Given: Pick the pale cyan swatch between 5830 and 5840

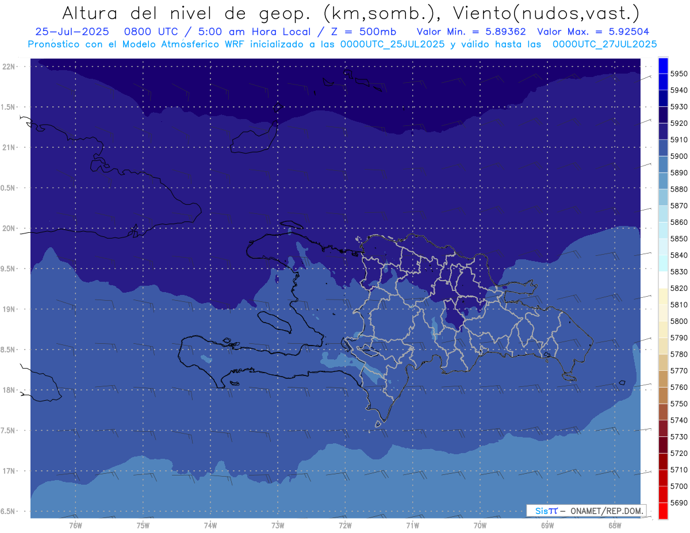Looking at the screenshot, I should click(x=663, y=263).
